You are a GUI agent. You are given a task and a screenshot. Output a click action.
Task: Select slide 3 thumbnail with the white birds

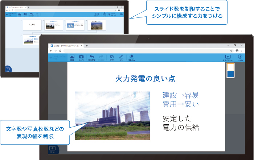(x=75, y=25)
